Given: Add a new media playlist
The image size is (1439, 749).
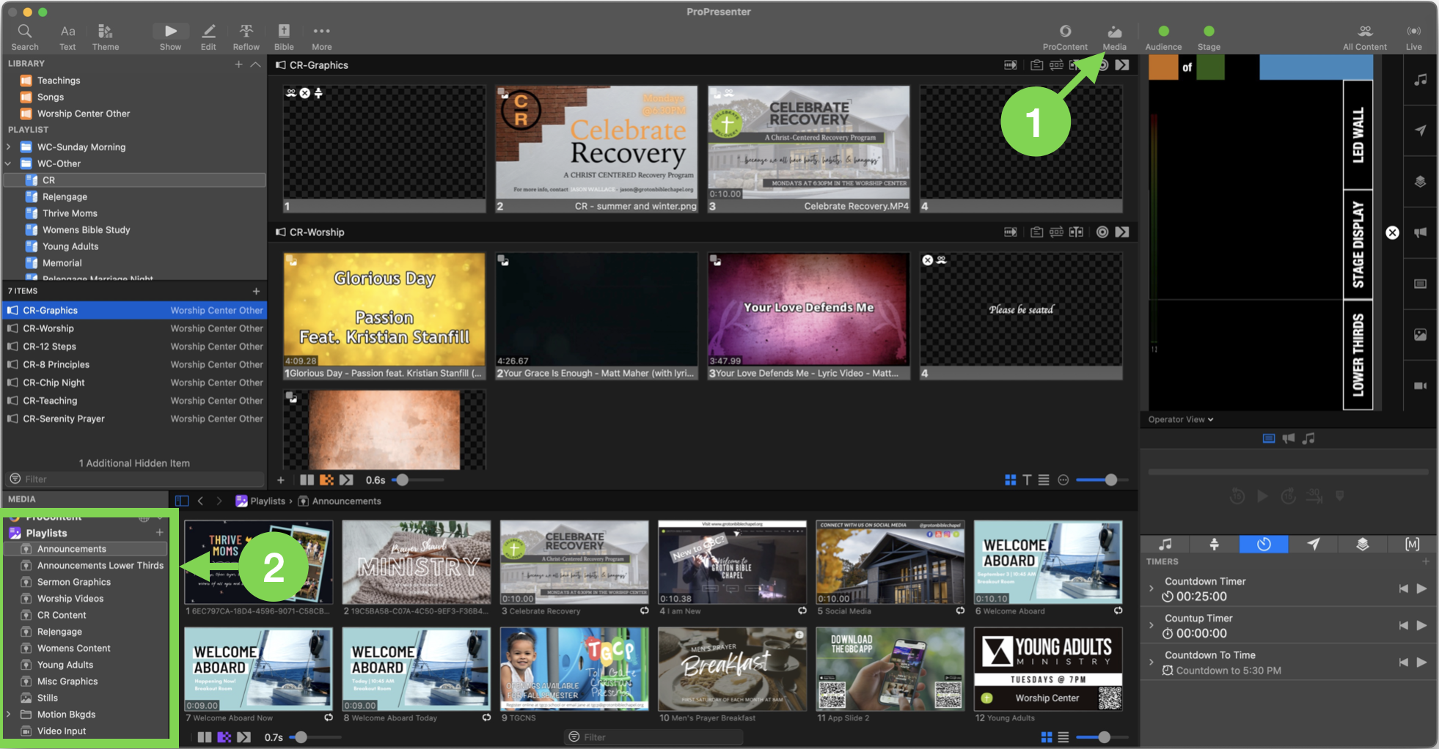Looking at the screenshot, I should [x=159, y=533].
